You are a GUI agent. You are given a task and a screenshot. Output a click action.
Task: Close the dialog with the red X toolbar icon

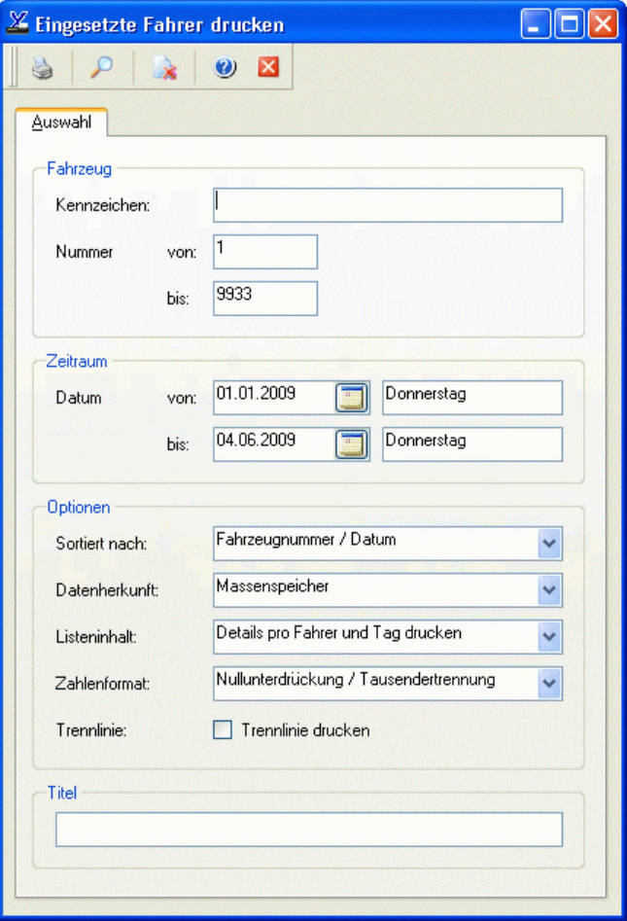tap(268, 68)
